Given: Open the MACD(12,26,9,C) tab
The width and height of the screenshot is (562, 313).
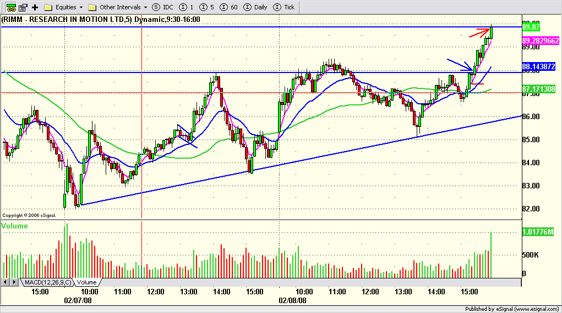Looking at the screenshot, I should 48,282.
